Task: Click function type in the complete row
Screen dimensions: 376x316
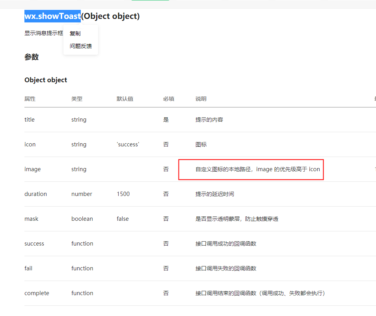Action: [x=82, y=293]
